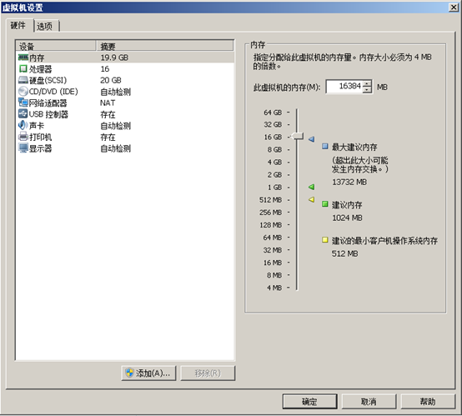Select the 声卡 sound card icon

click(x=23, y=125)
